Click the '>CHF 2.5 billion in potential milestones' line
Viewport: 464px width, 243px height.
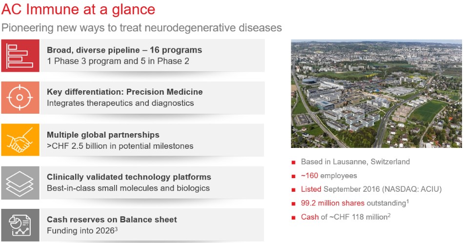pos(120,145)
